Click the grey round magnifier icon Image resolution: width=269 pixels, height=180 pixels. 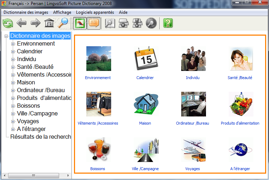(151, 23)
